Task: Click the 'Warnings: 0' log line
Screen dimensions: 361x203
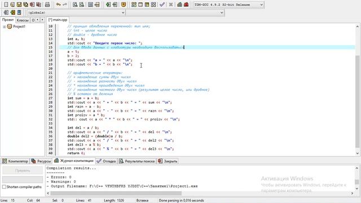Action: 61,182
